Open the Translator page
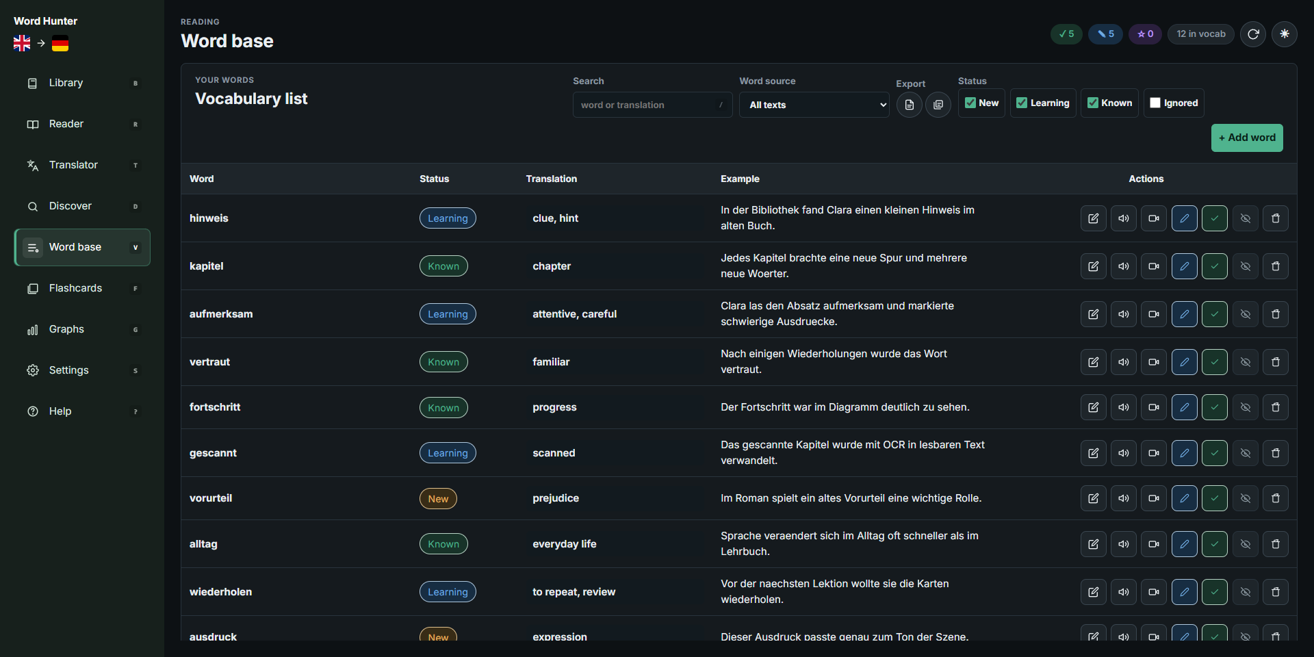 coord(82,165)
